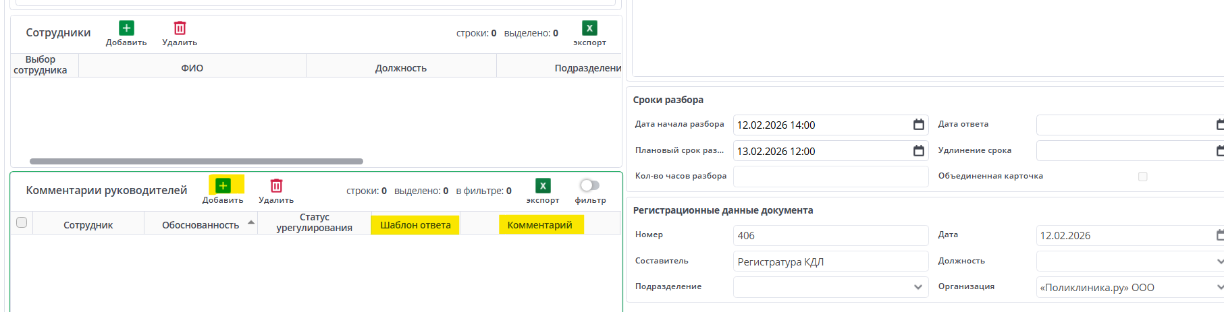Add a new employee in Сотрудники

tap(126, 33)
